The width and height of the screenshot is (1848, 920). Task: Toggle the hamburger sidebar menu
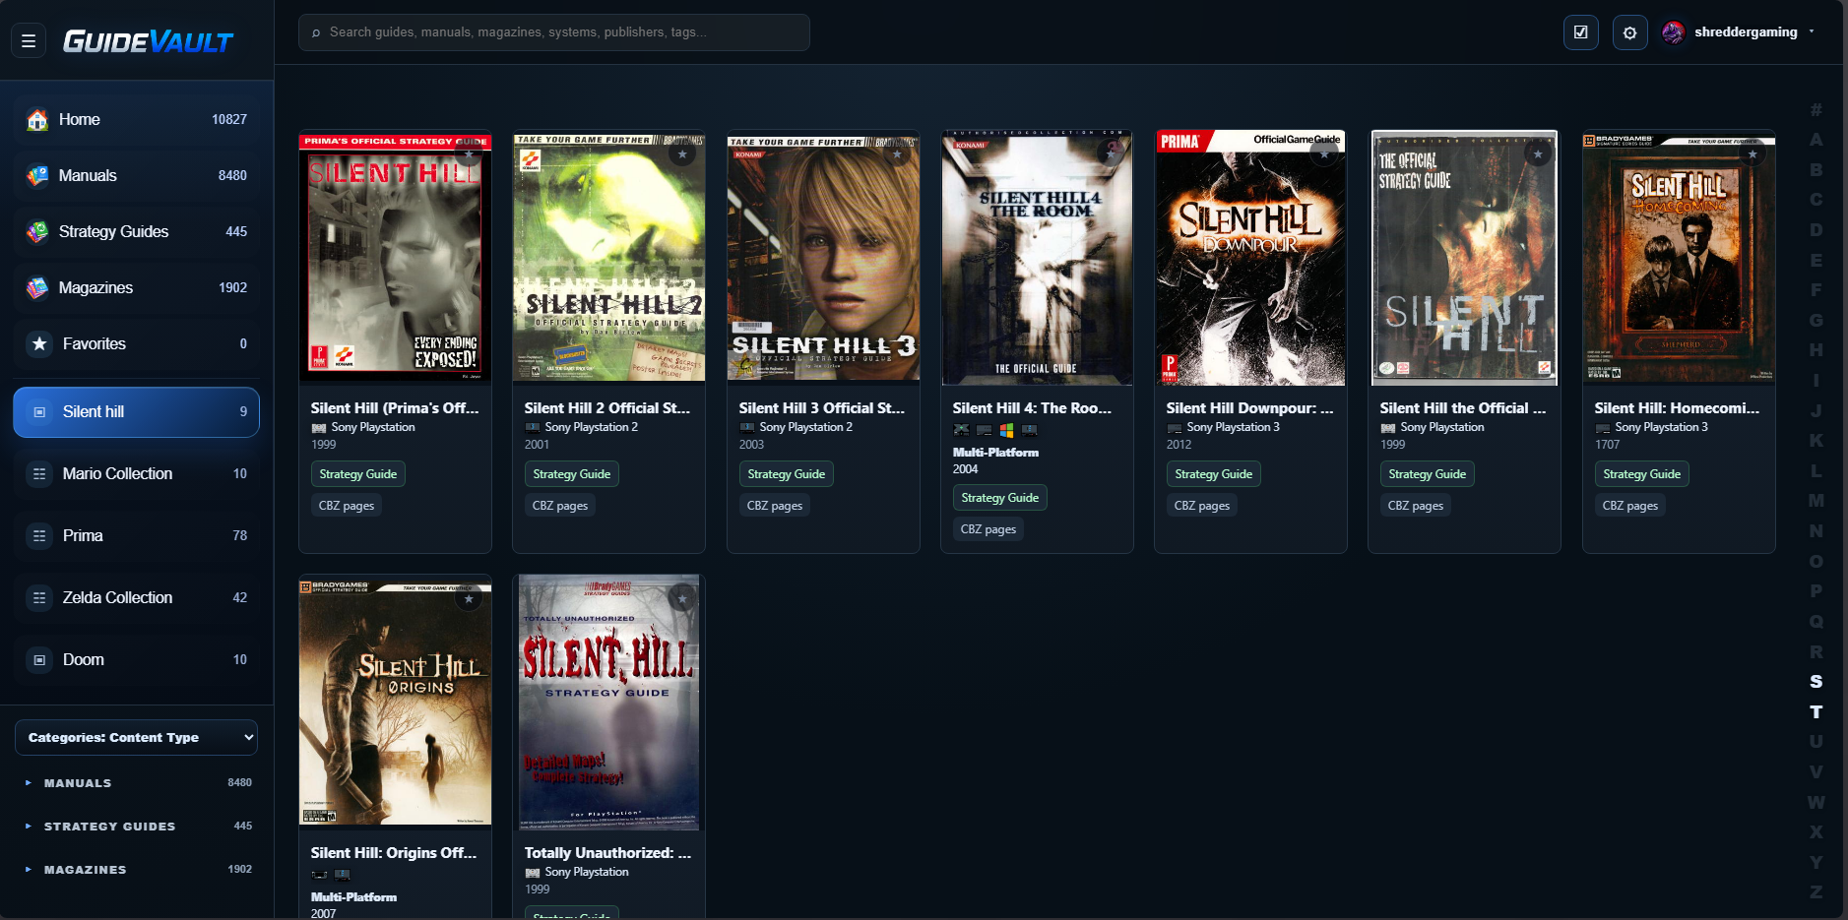coord(29,40)
